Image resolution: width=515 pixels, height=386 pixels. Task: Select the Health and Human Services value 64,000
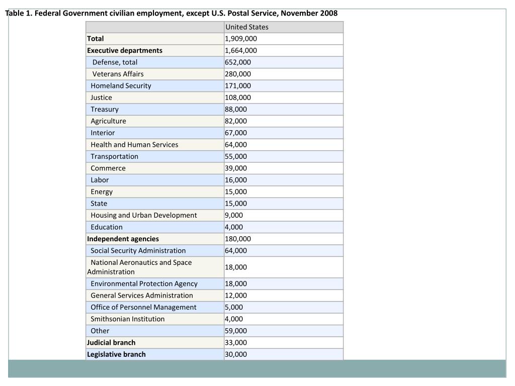[x=236, y=145]
